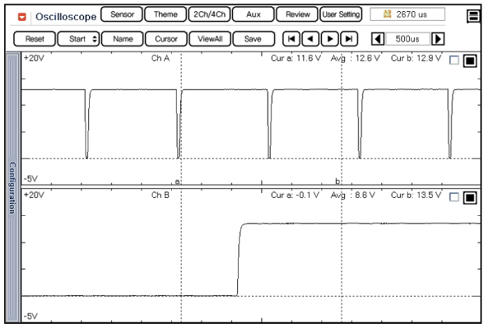
Task: Toggle the Ch A filled square box
Action: coord(469,61)
